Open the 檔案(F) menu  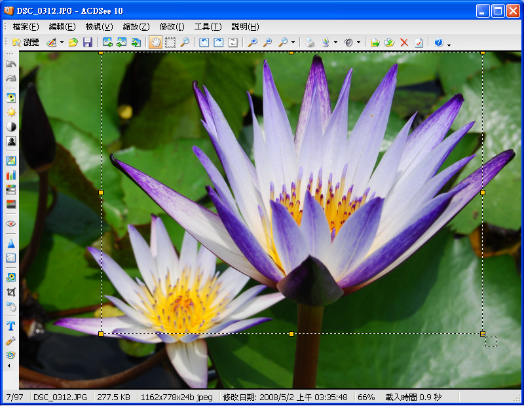tap(26, 27)
